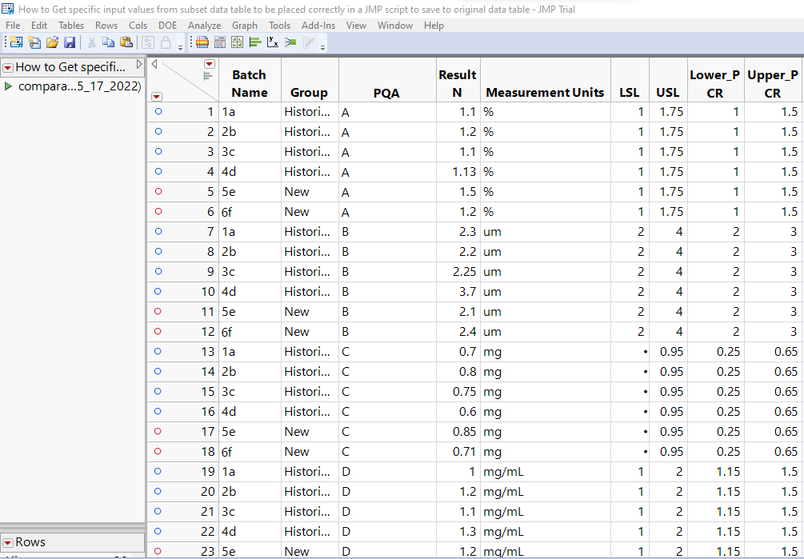The height and width of the screenshot is (559, 804).
Task: Click the calculator formula icon
Action: pos(221,42)
